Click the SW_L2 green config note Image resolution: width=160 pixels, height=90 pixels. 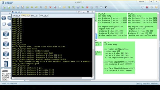pos(119,57)
